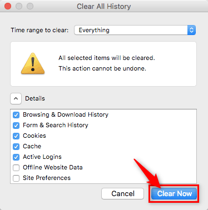
Task: Uncheck Browsing & Download History
Action: [16, 115]
